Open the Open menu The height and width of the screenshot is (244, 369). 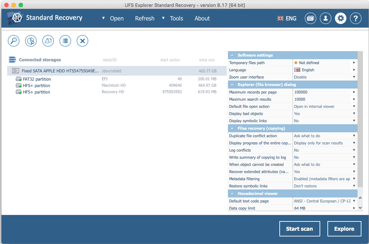(x=117, y=18)
